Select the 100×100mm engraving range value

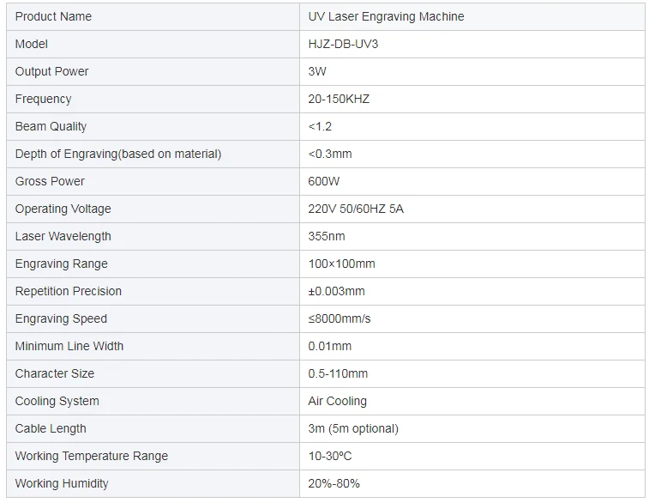point(341,264)
